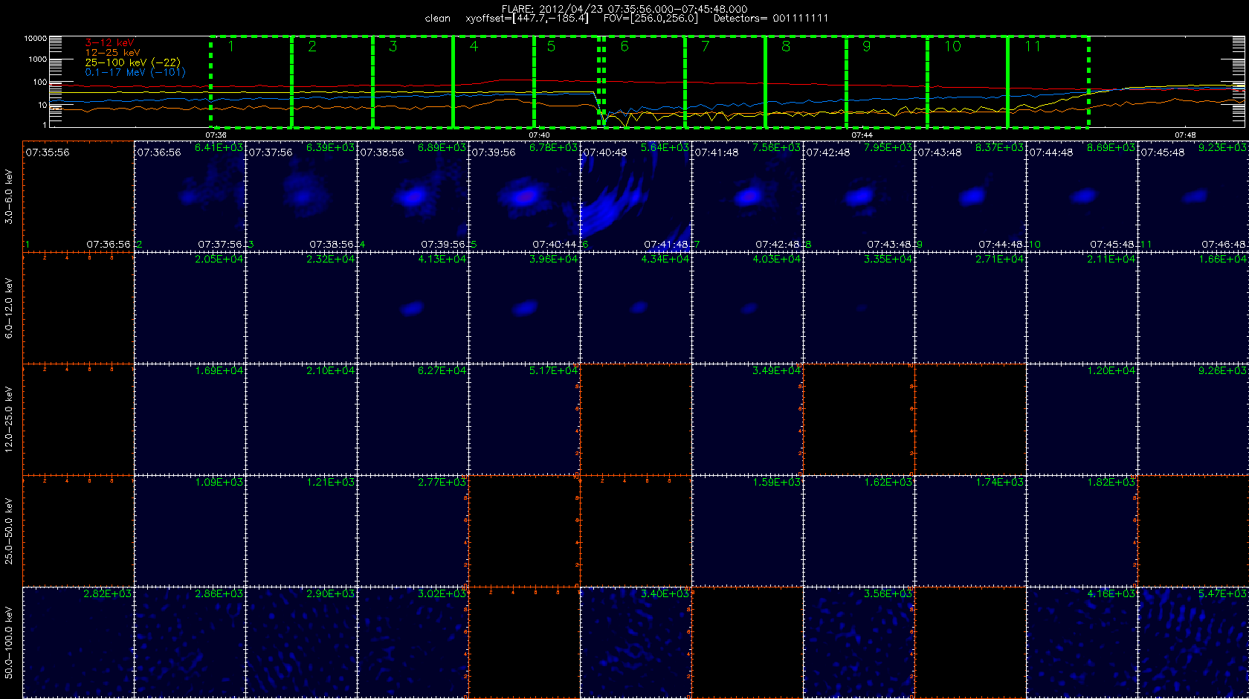Click the 07:40:48 start time label

coord(604,152)
